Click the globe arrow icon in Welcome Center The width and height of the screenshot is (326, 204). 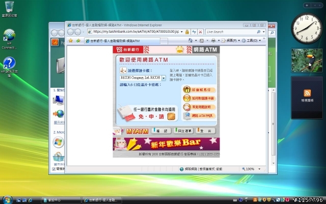[x=59, y=114]
